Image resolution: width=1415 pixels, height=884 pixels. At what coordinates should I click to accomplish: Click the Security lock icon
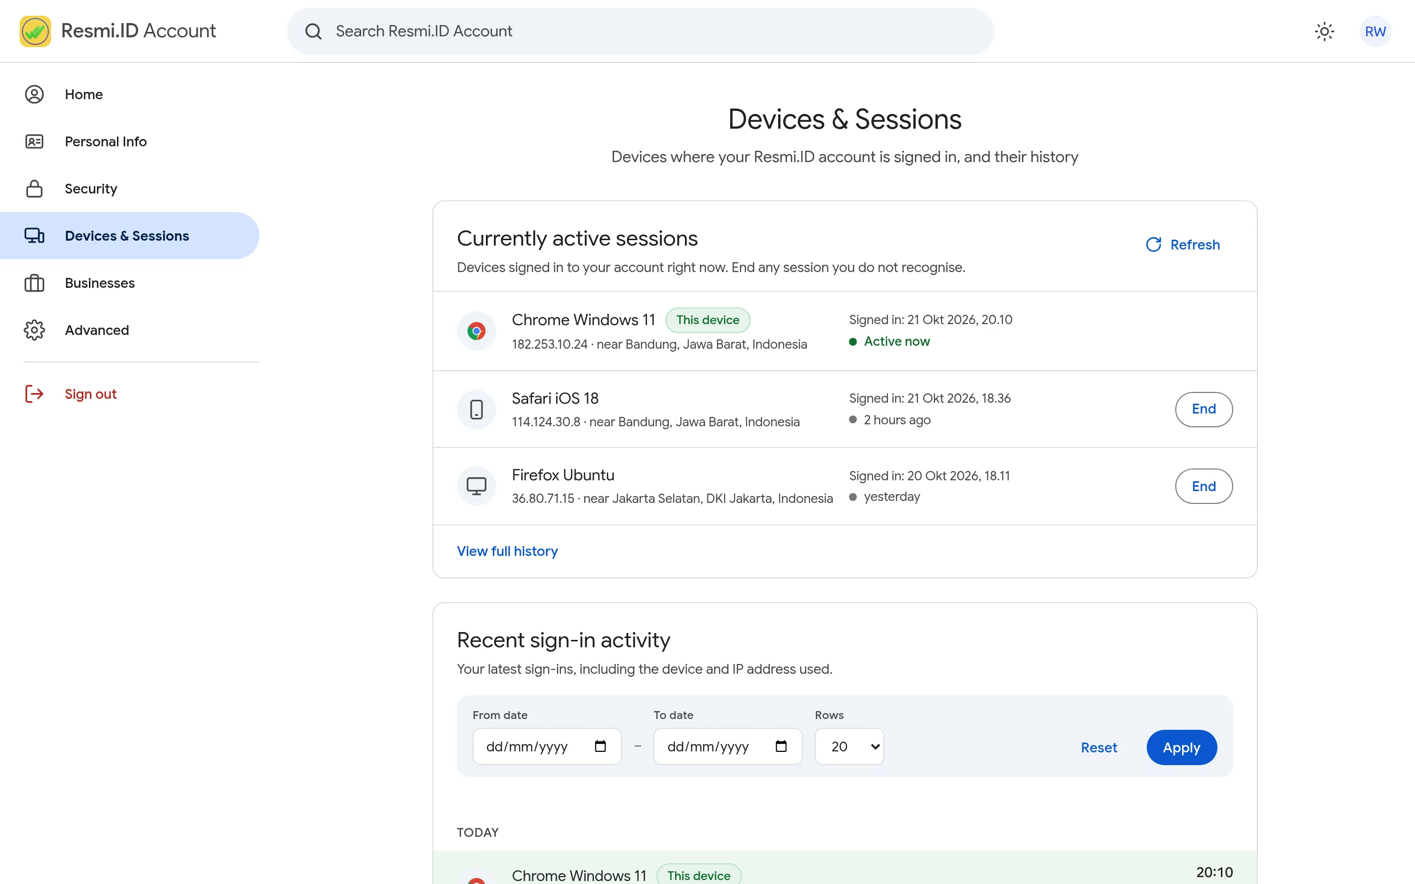point(34,188)
